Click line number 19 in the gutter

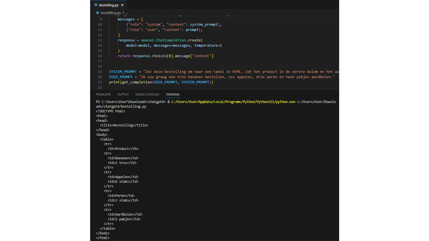[x=100, y=72]
